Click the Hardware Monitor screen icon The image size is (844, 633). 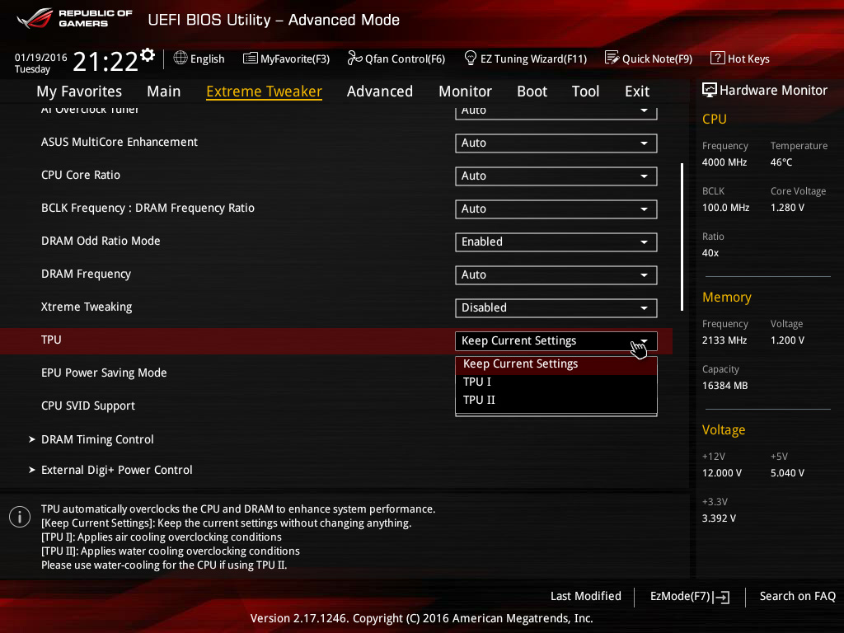click(710, 90)
